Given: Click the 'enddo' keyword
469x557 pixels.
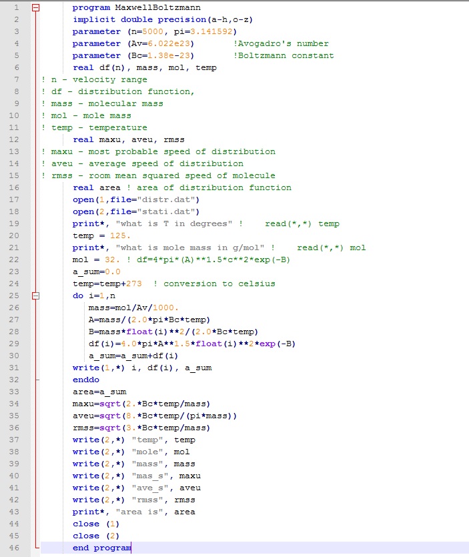Looking at the screenshot, I should pyautogui.click(x=86, y=380).
